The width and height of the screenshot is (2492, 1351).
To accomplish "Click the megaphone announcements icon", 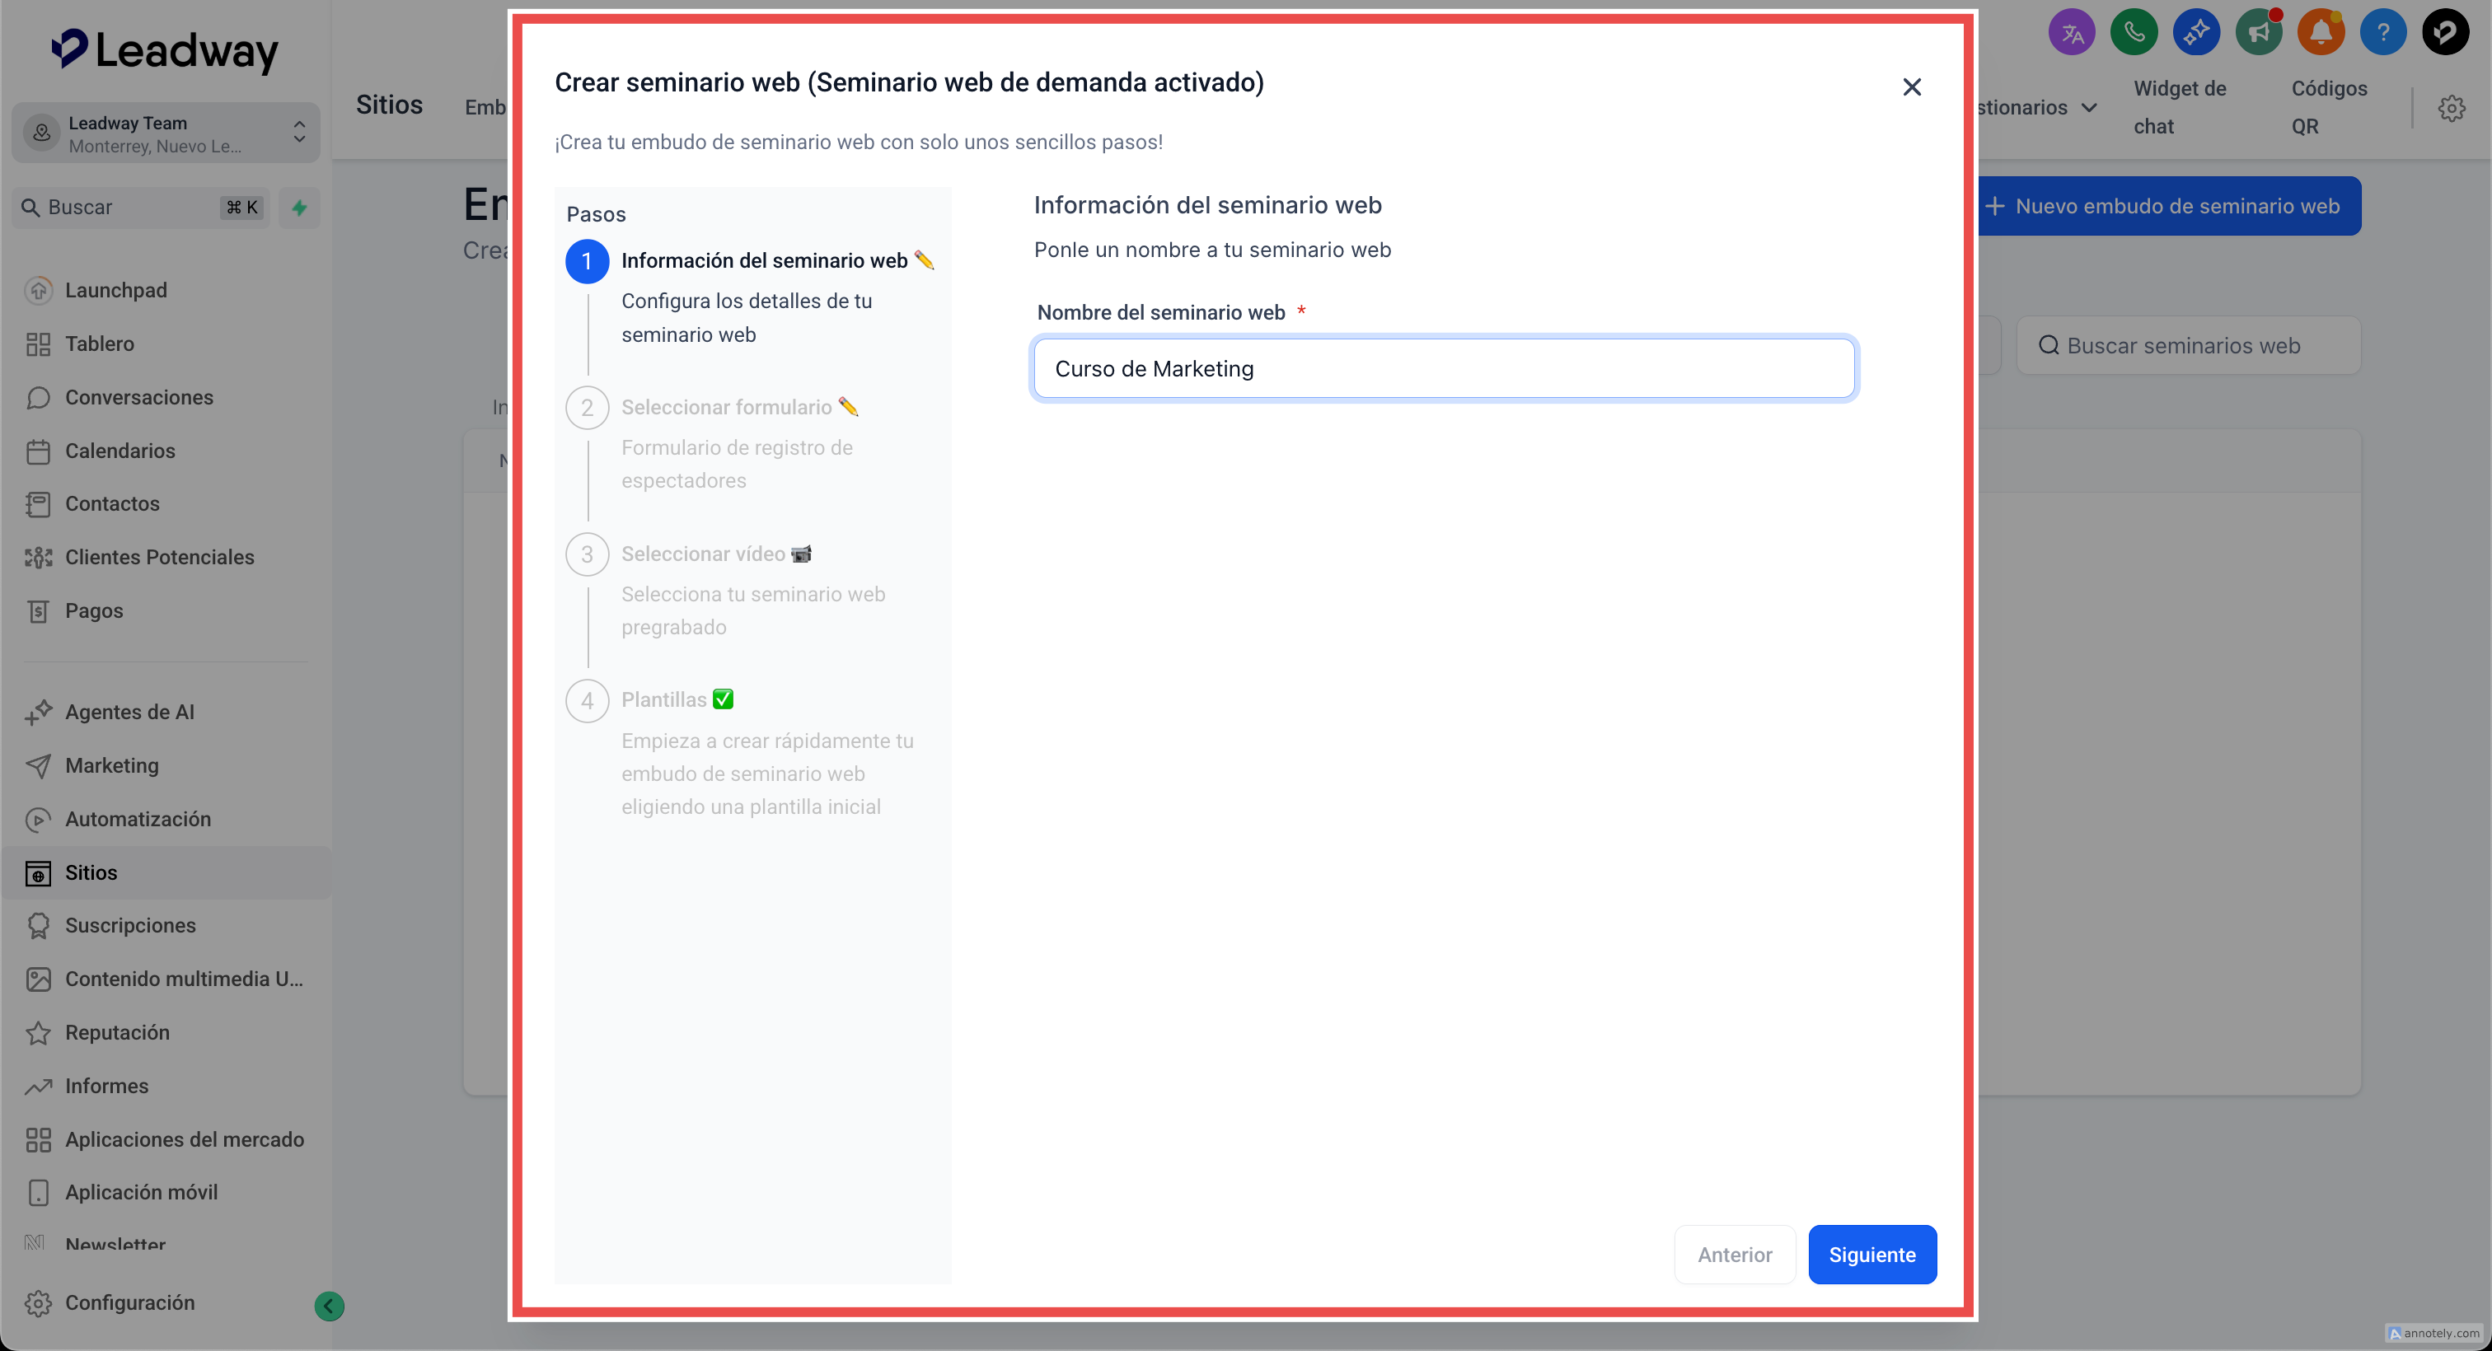I will point(2259,33).
